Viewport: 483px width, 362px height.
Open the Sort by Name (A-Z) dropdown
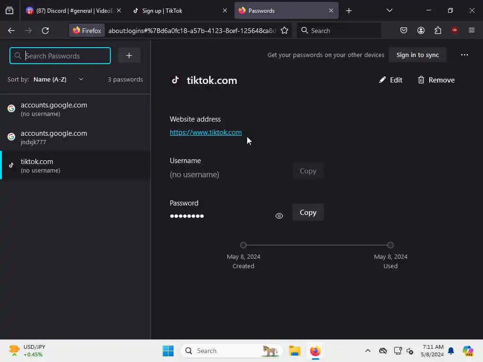pyautogui.click(x=58, y=79)
